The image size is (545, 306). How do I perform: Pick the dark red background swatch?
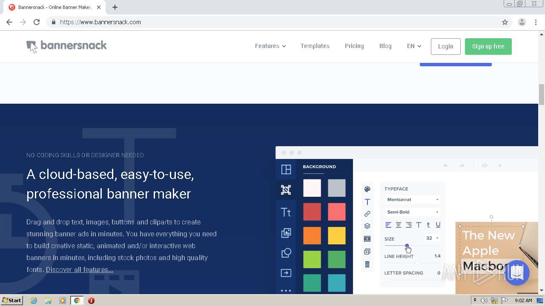pos(312,212)
